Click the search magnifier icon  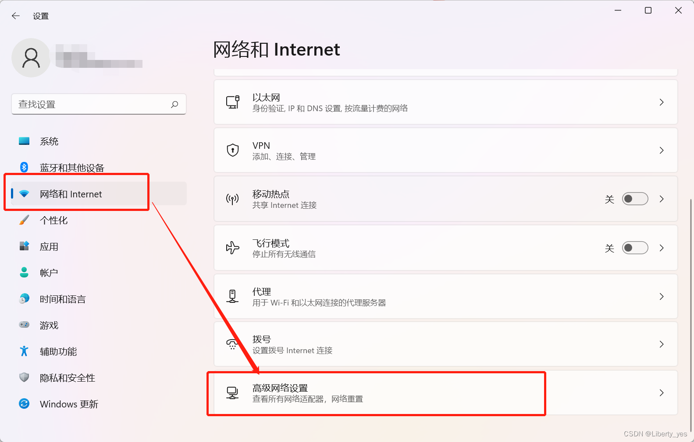pyautogui.click(x=174, y=104)
